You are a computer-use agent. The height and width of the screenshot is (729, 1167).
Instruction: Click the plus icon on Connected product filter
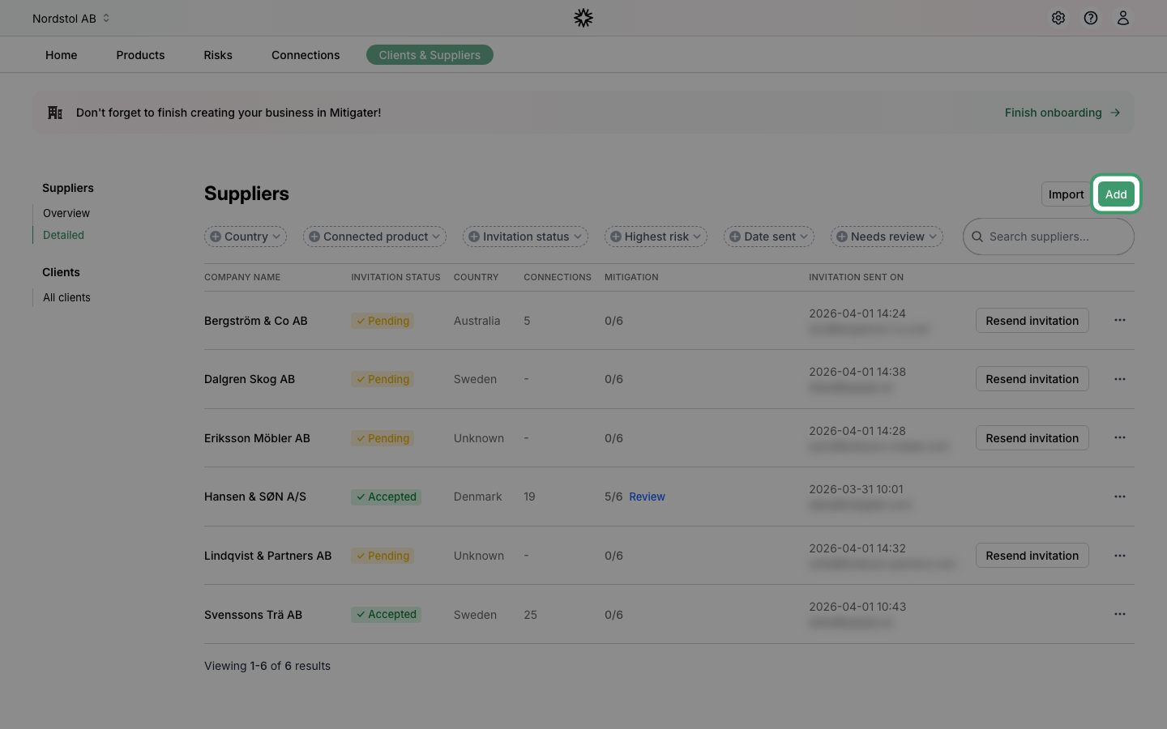314,237
